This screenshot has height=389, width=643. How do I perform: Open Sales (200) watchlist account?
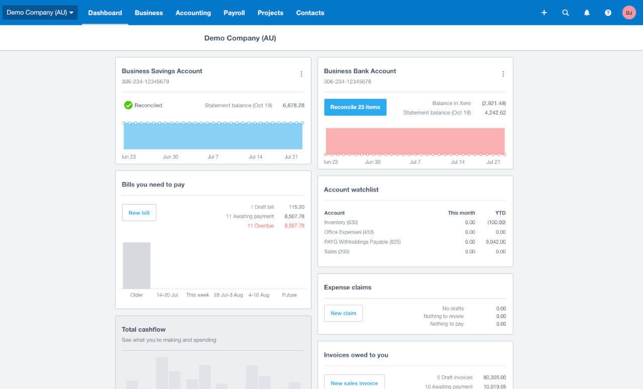point(337,251)
